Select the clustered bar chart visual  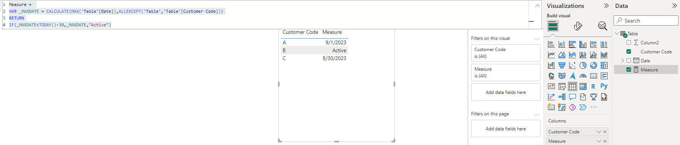[572, 44]
